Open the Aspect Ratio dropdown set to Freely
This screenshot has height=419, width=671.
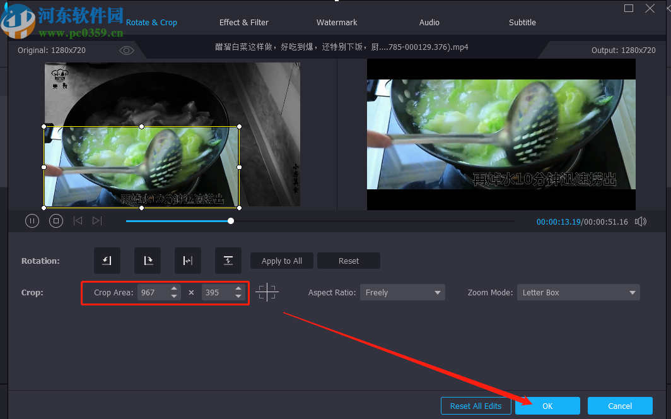pyautogui.click(x=402, y=292)
